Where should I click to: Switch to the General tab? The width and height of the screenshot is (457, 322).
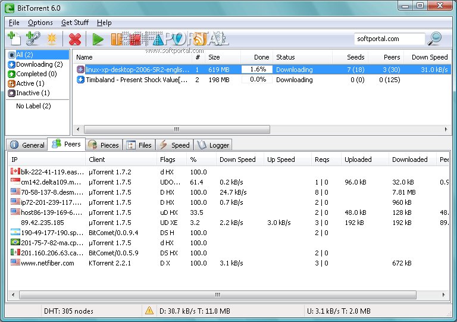pyautogui.click(x=27, y=145)
